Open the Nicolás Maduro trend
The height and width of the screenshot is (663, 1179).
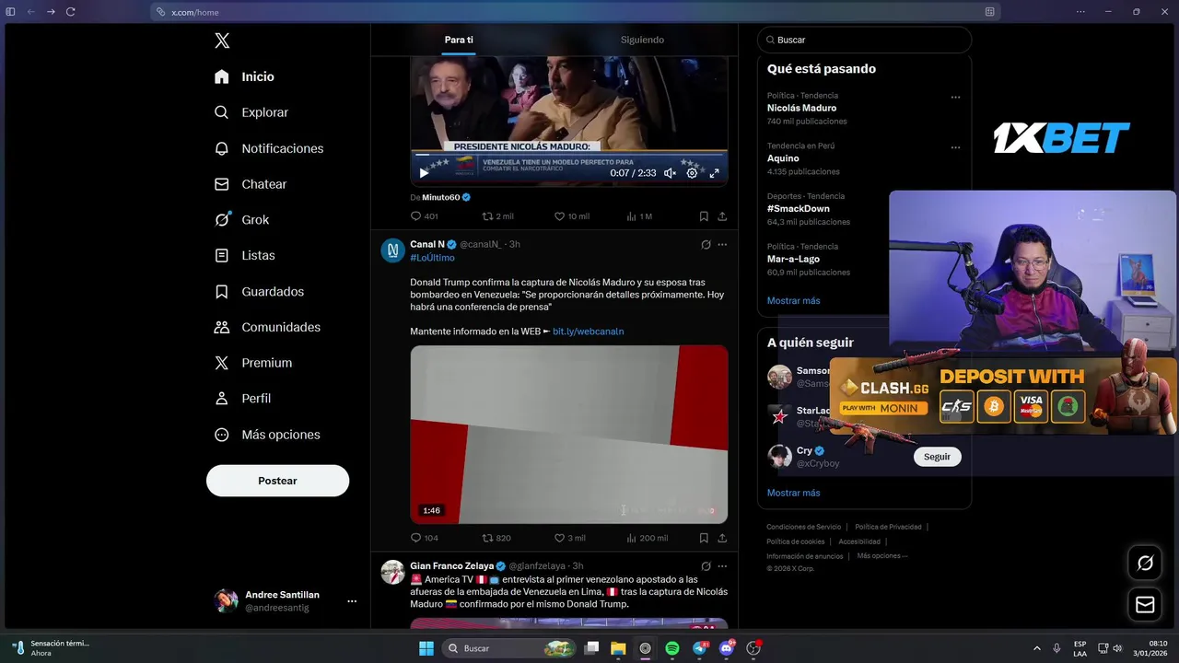(x=801, y=108)
